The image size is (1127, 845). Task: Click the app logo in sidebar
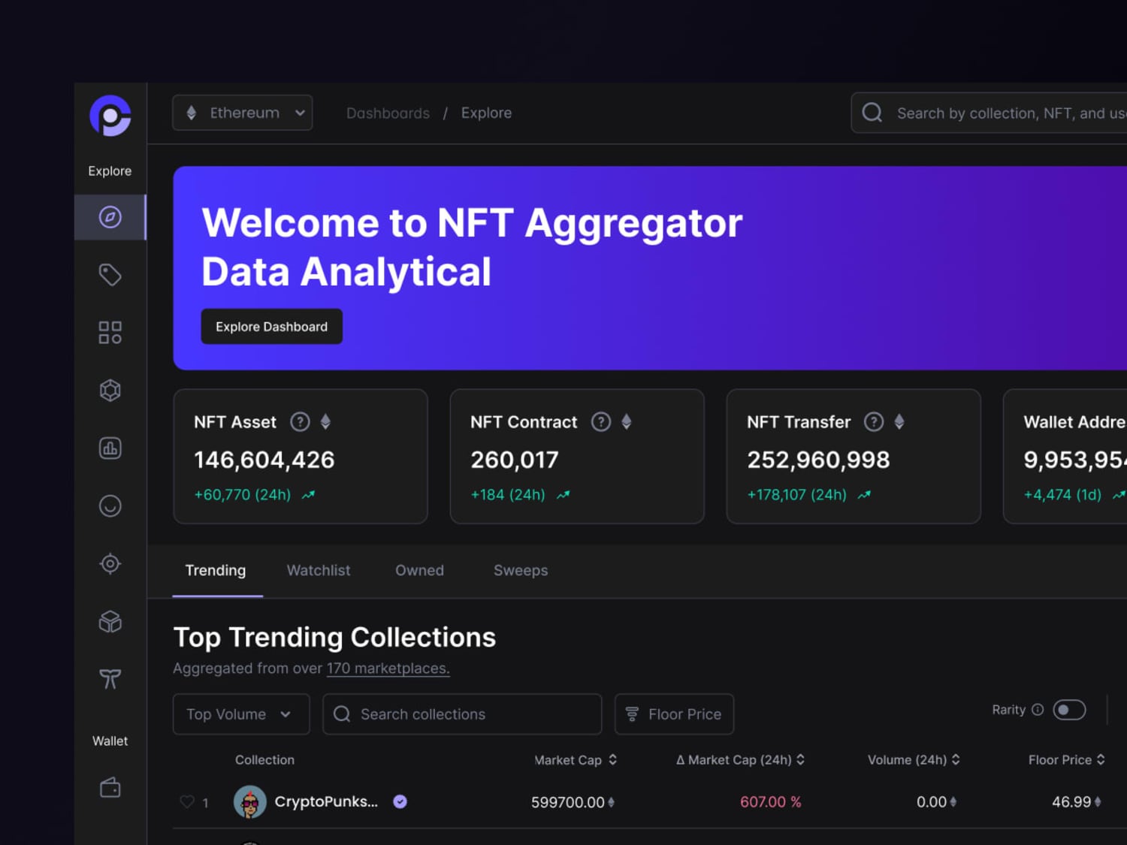pos(110,116)
